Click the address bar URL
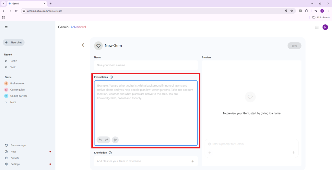 (44, 11)
